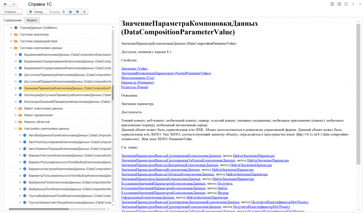The width and height of the screenshot is (363, 213).
Task: Open the Параметр (Parameter) link
Action: pos(138,82)
